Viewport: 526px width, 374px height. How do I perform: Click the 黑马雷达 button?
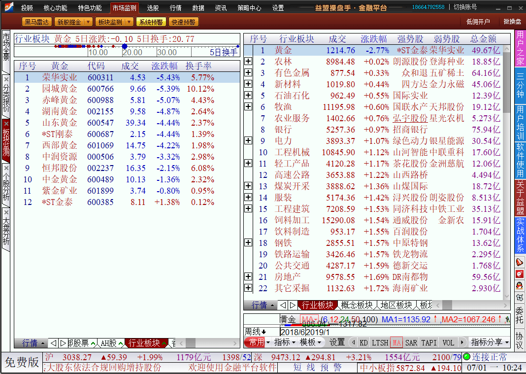point(36,22)
